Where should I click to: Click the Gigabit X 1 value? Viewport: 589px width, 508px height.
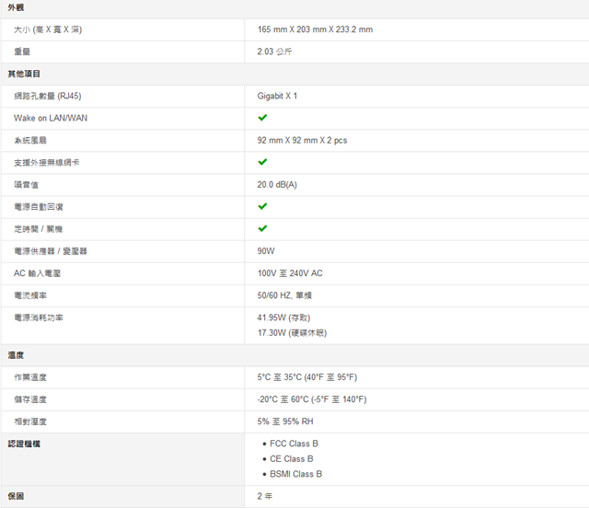tap(277, 96)
